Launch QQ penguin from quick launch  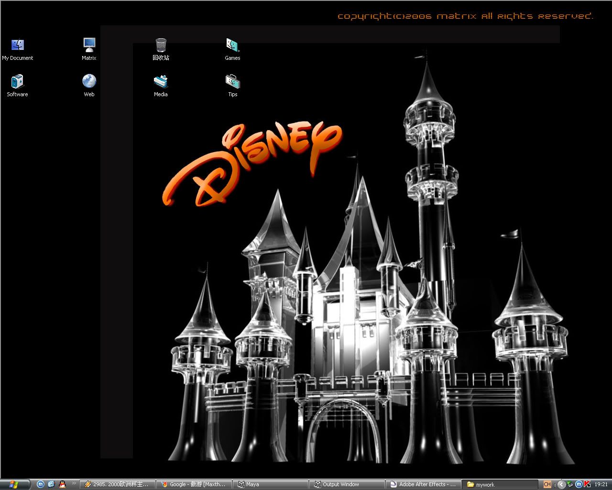click(62, 484)
